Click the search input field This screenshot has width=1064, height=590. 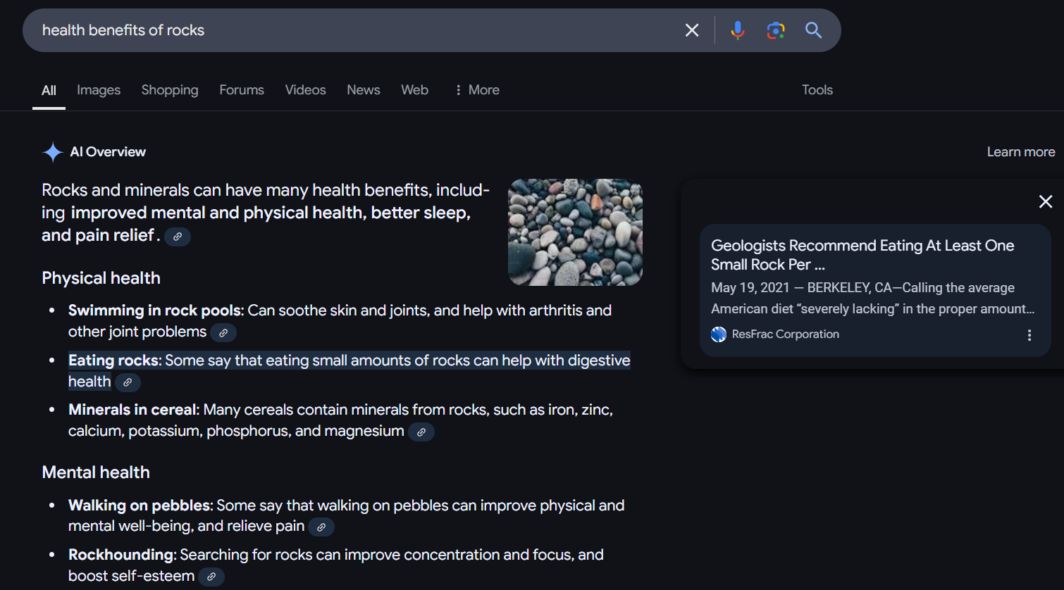pyautogui.click(x=352, y=30)
